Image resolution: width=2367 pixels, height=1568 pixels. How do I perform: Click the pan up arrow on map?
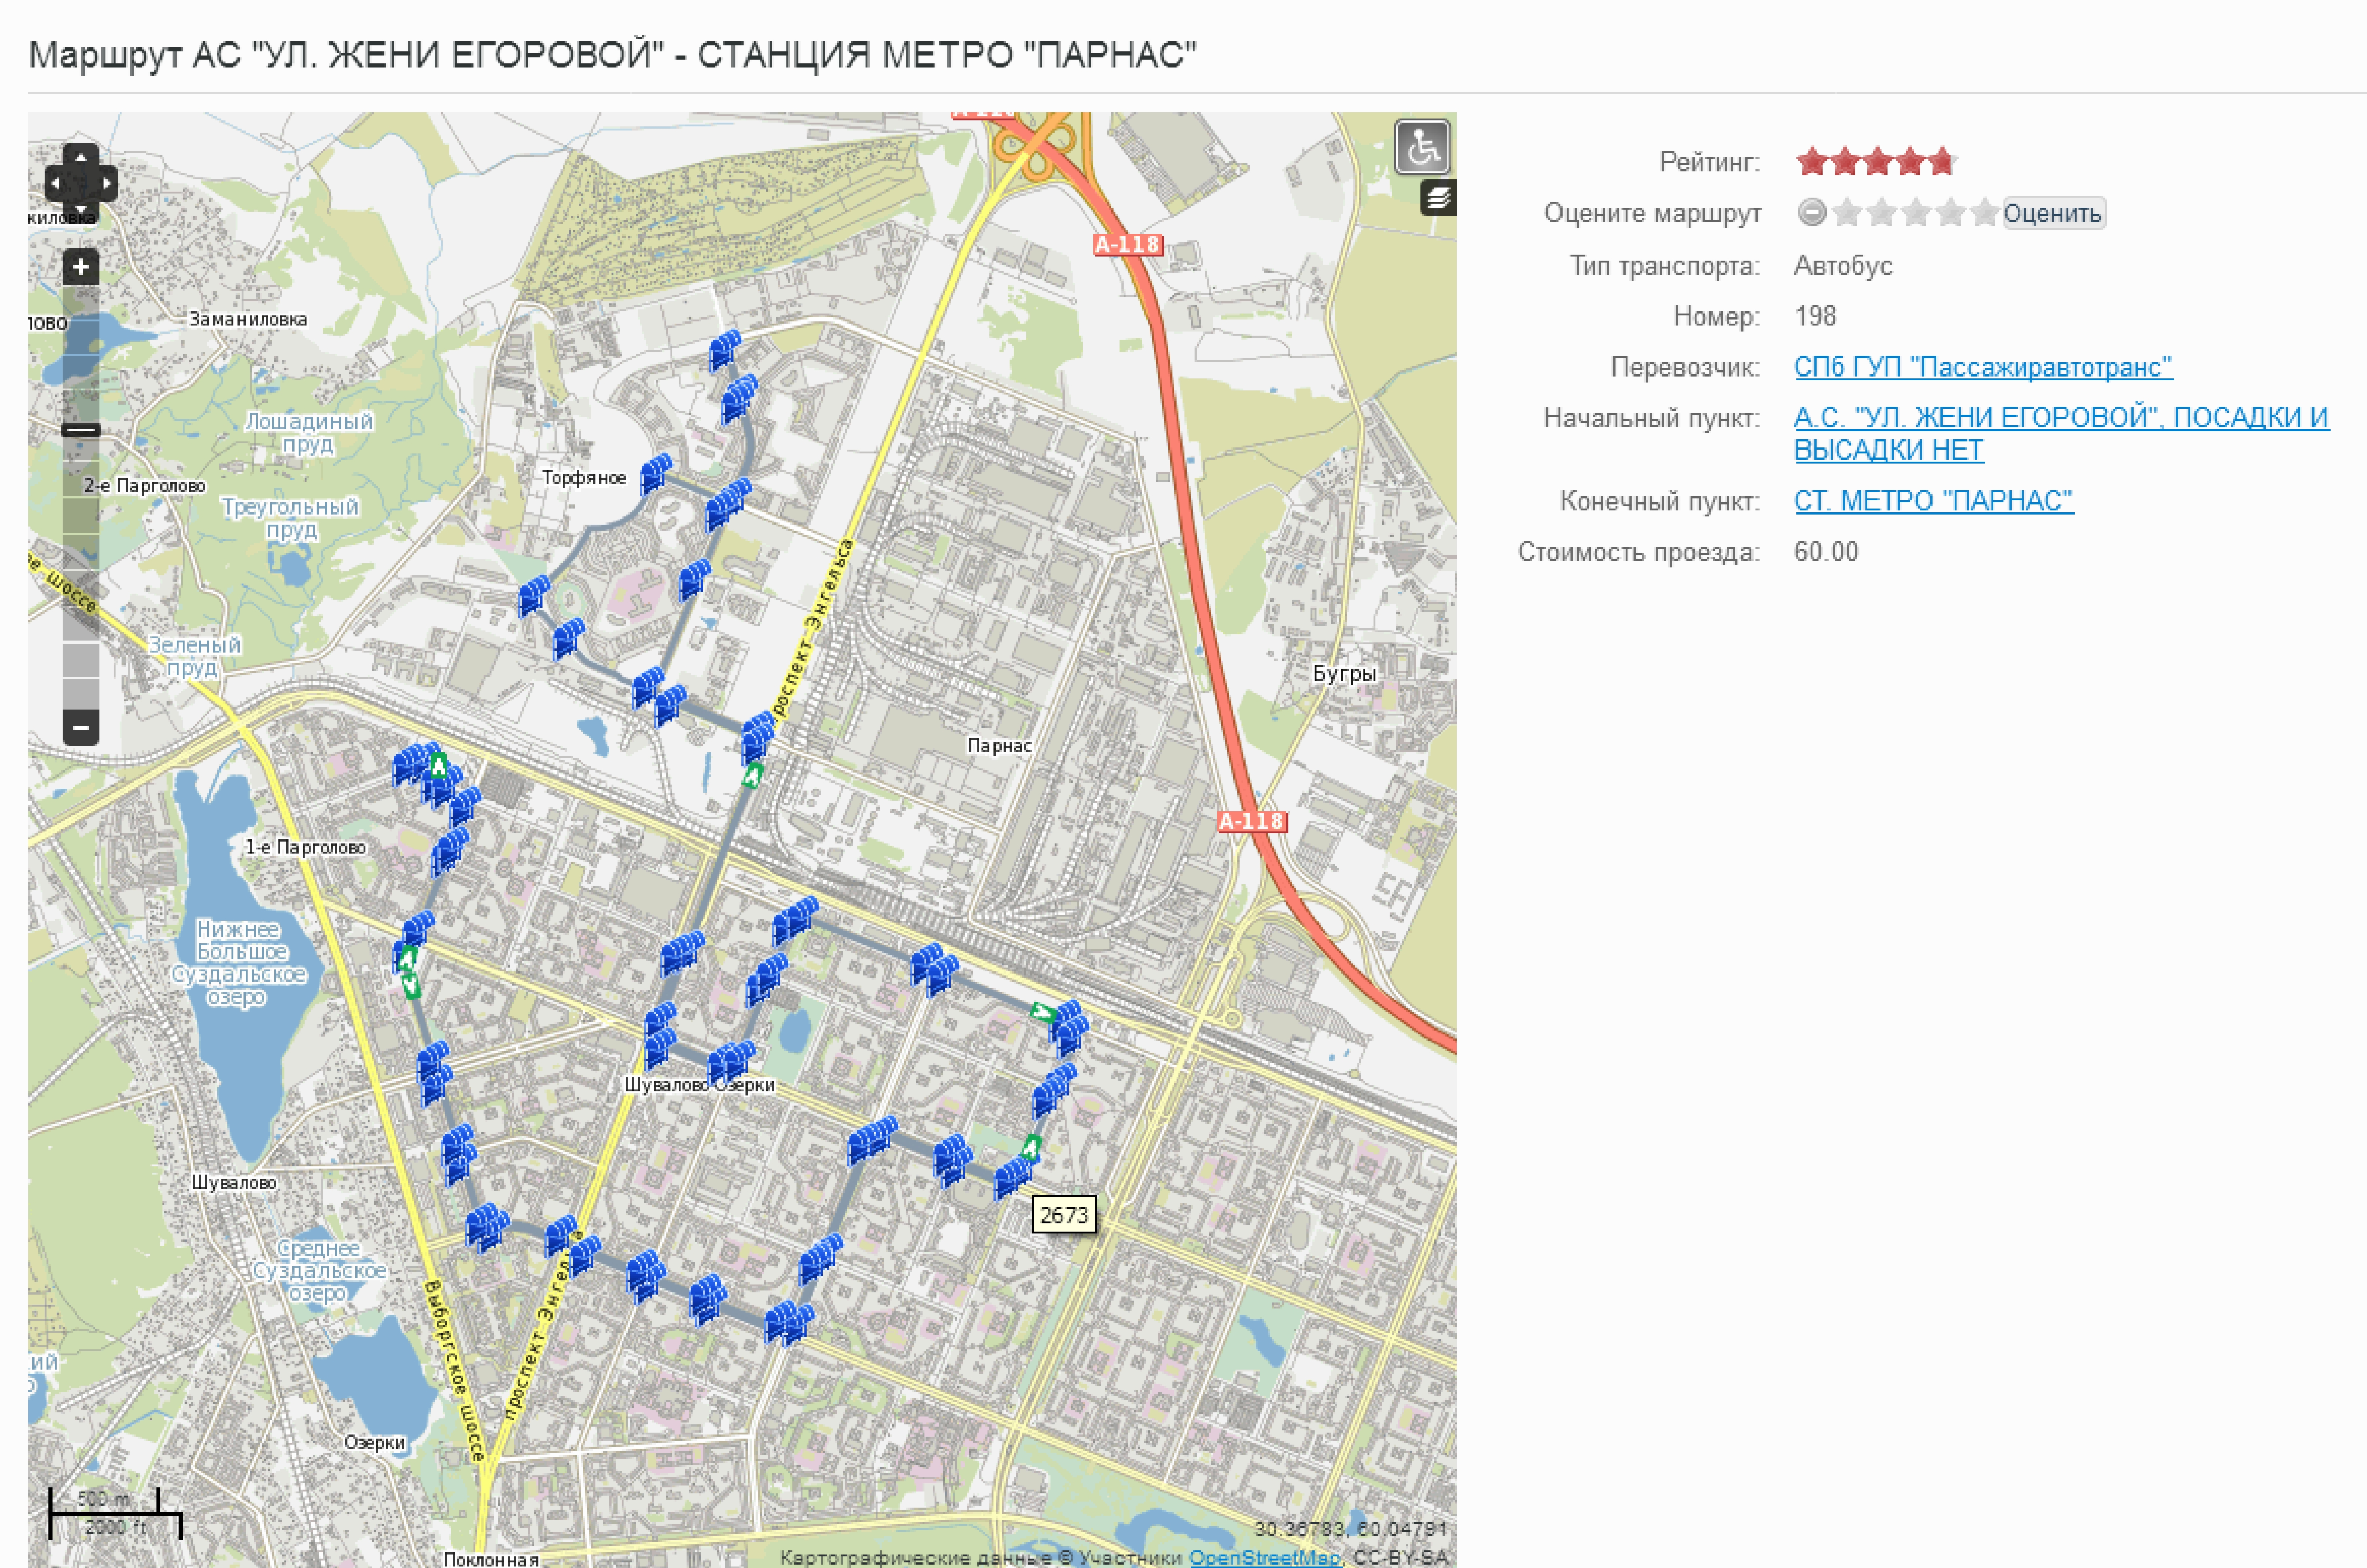point(81,157)
